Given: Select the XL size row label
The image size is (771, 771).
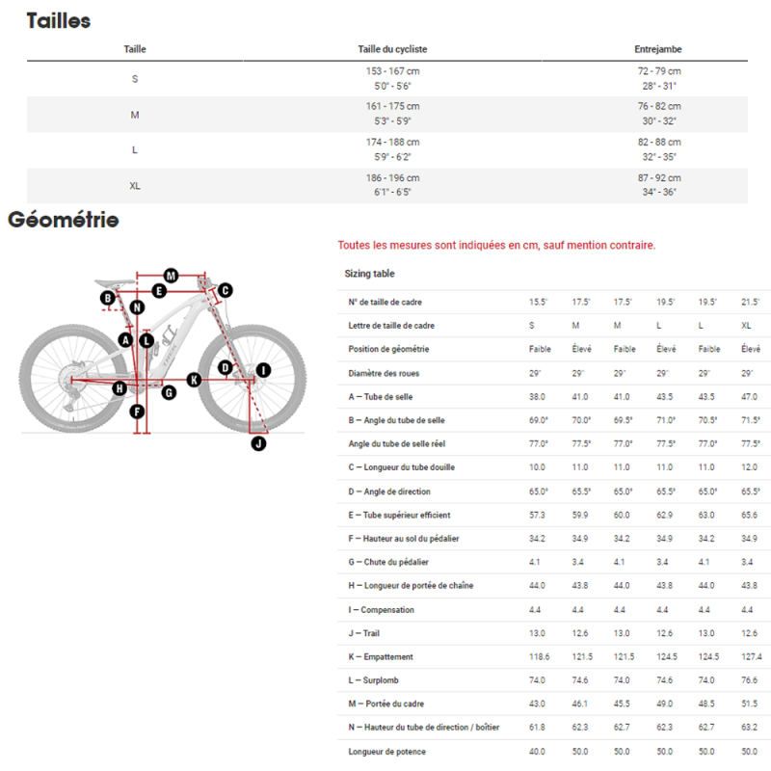Looking at the screenshot, I should point(135,185).
